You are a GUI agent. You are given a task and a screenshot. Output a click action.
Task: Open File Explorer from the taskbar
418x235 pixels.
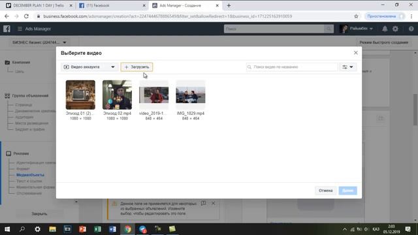click(x=52, y=229)
